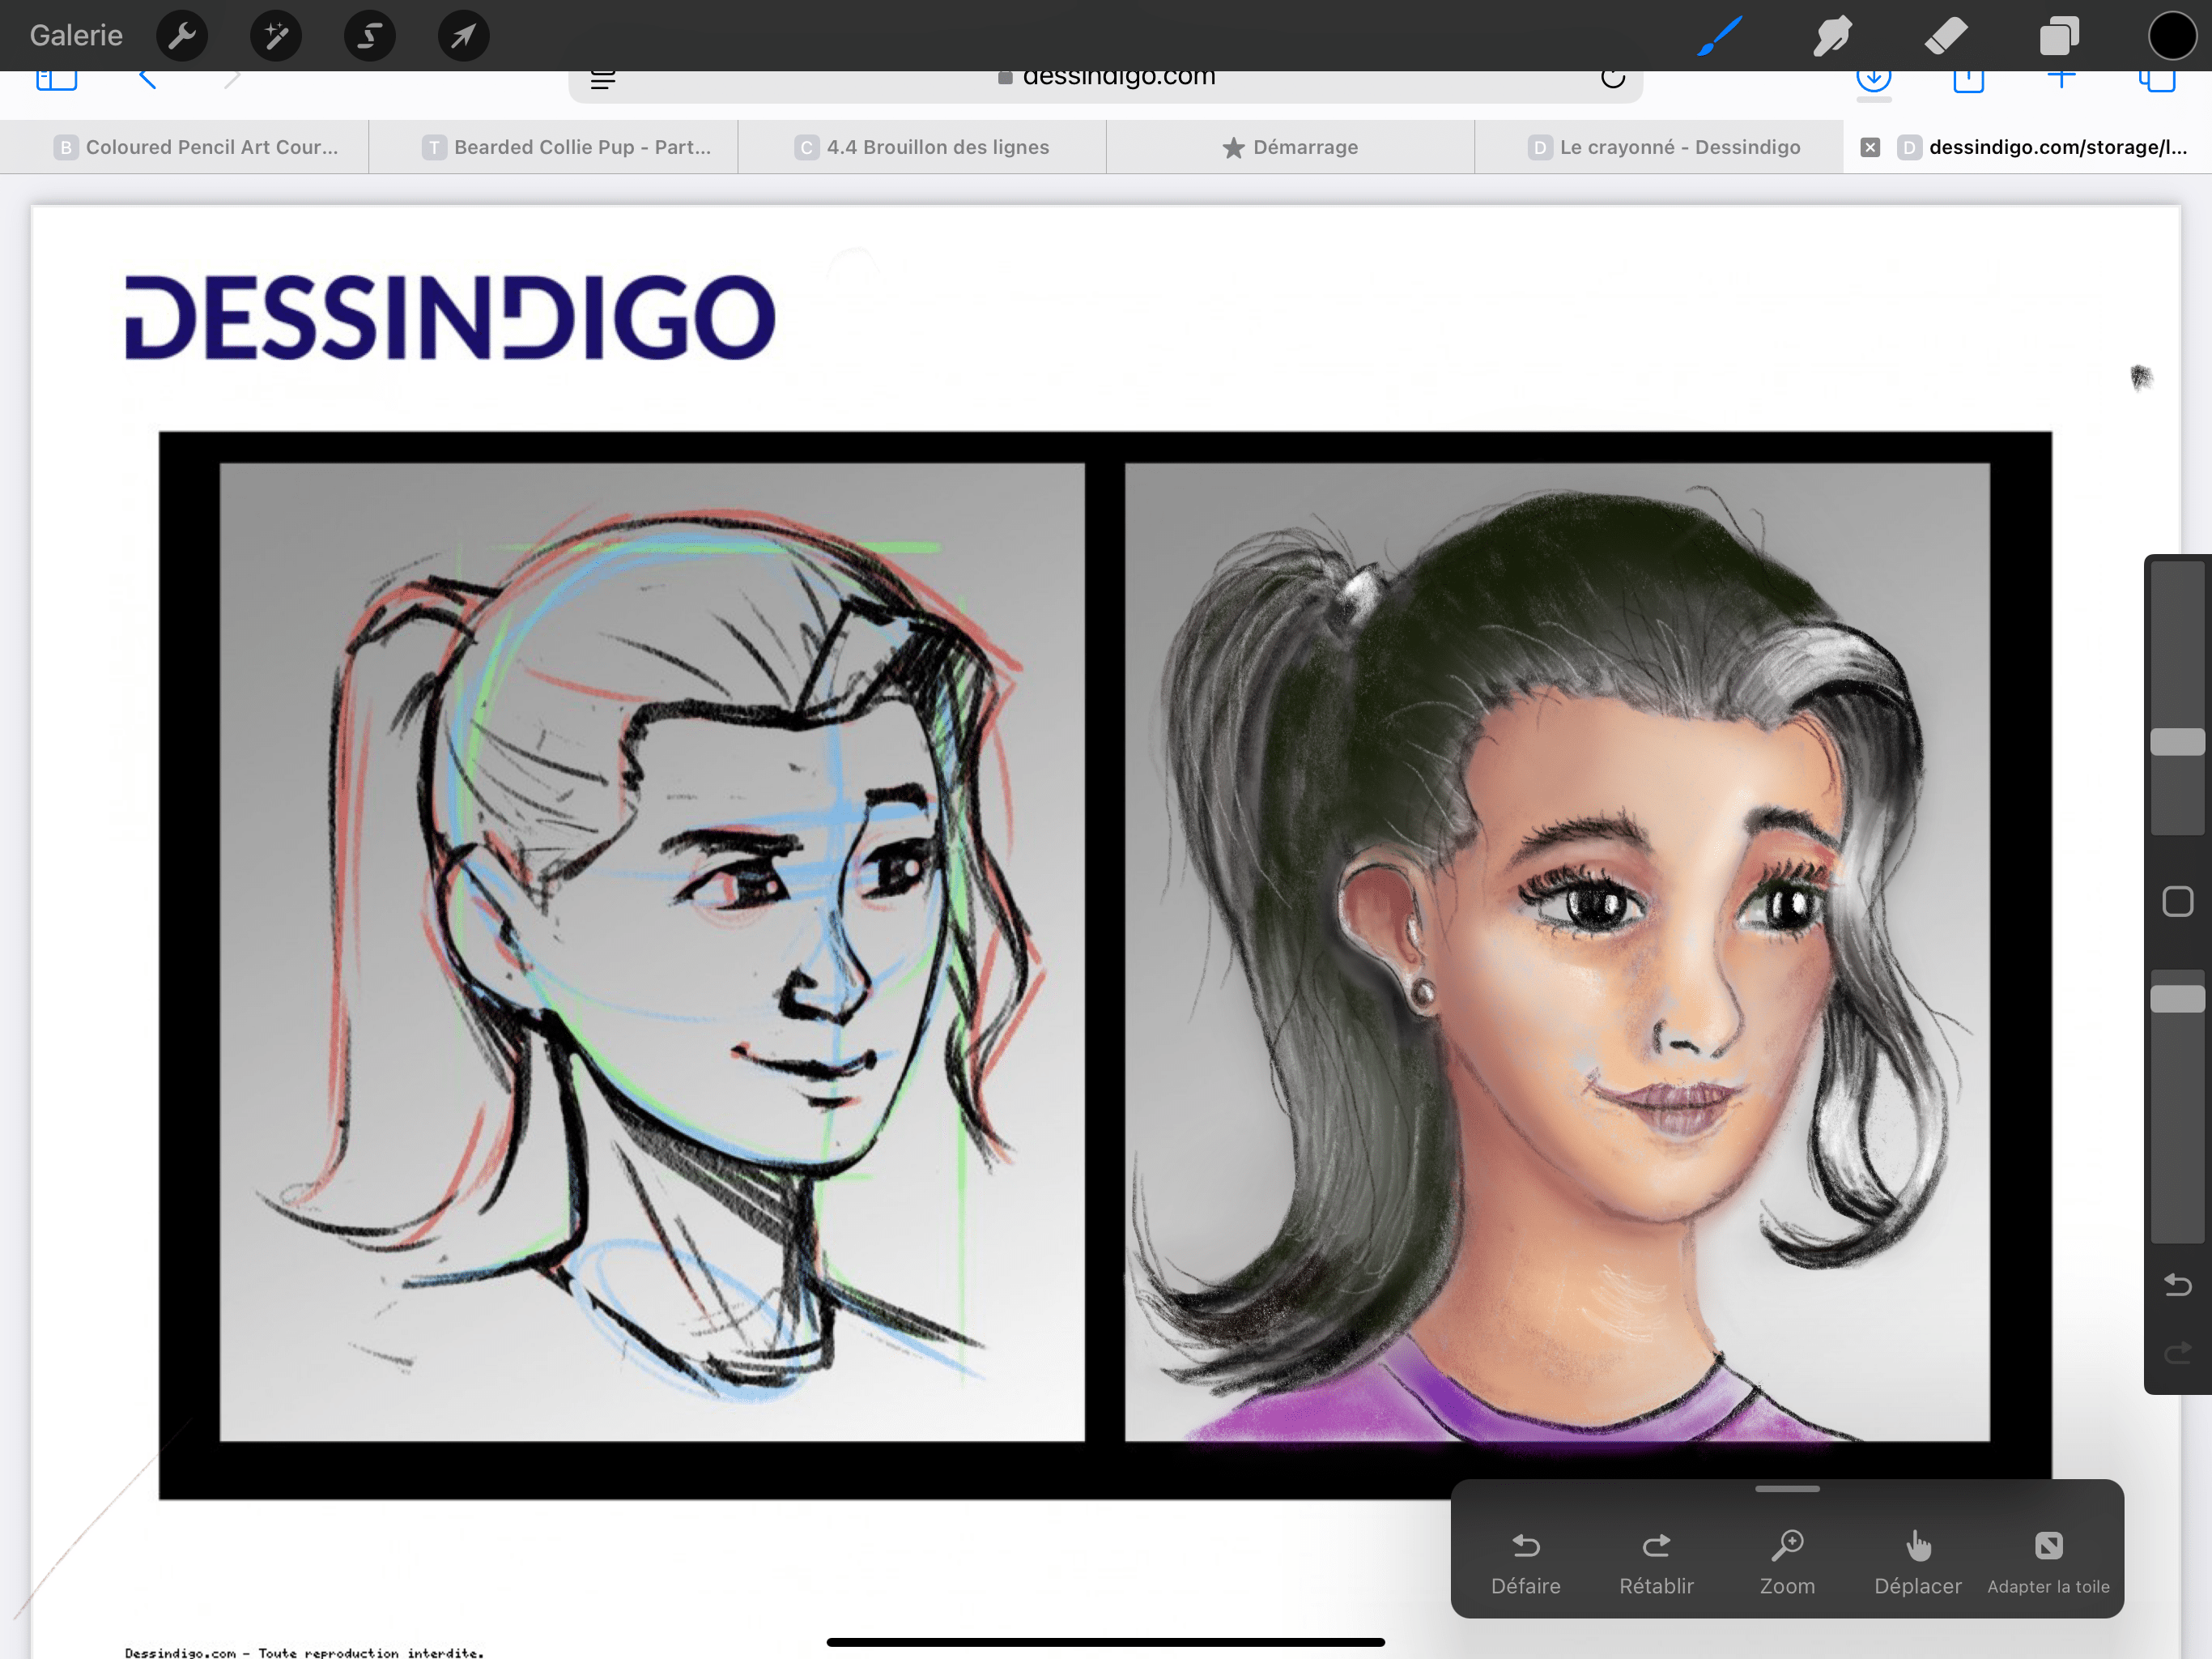Open the Adjustments magic wand menu

click(x=276, y=37)
